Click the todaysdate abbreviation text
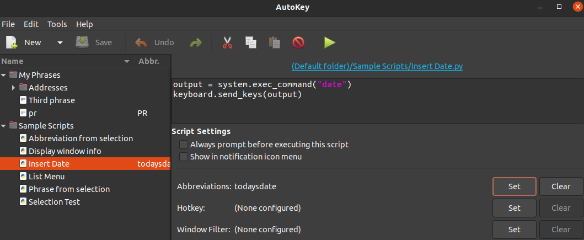584x240 pixels. point(255,186)
